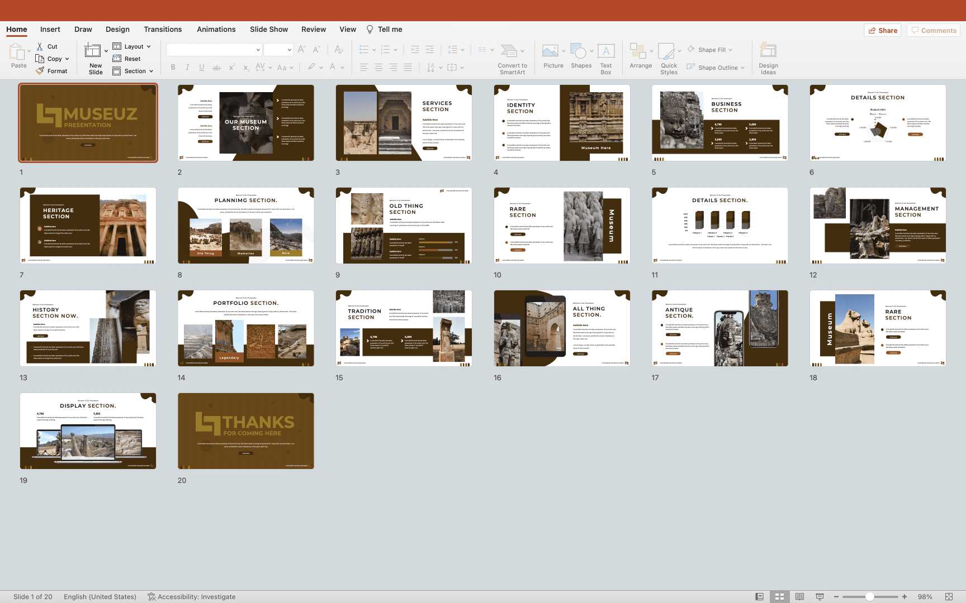Switch to the Design tab
The height and width of the screenshot is (603, 966).
(117, 29)
